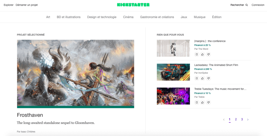Dislike the Lackadaisy project with thumbs down
Screen dimensions: 267x136
pos(208,78)
